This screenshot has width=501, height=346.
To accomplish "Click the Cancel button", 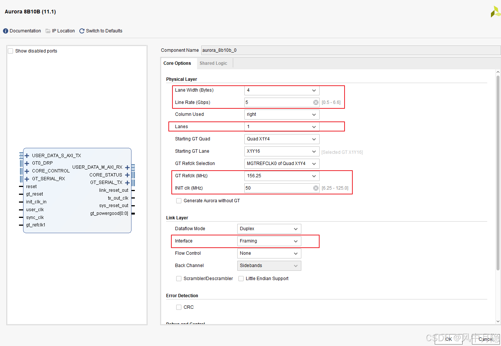I will point(486,339).
